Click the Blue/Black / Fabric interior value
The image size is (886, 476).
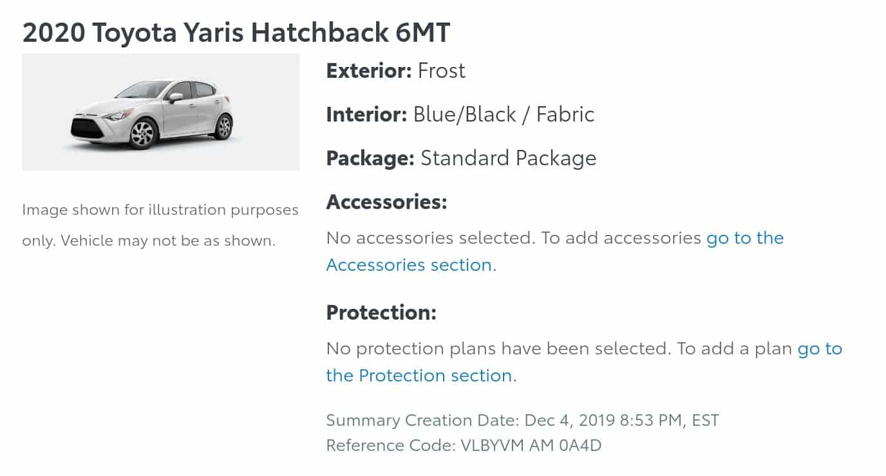click(x=504, y=114)
